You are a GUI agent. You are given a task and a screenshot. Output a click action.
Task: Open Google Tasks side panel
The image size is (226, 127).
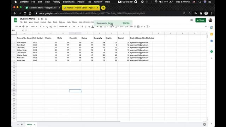212,41
